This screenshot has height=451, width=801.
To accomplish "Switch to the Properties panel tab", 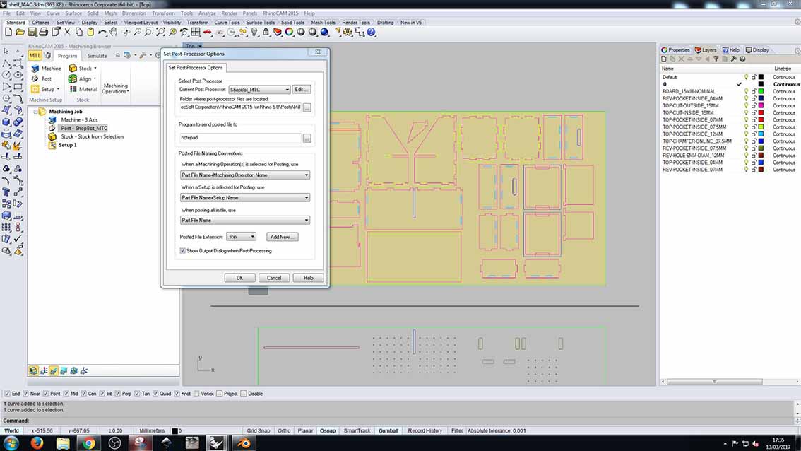I will click(675, 50).
